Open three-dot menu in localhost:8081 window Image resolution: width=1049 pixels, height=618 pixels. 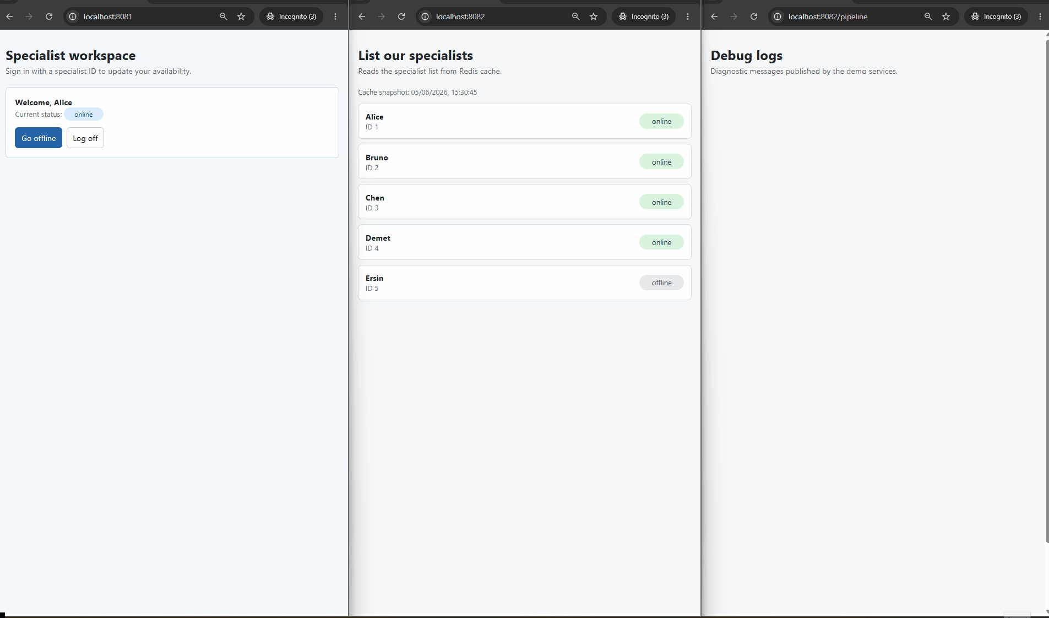click(335, 17)
